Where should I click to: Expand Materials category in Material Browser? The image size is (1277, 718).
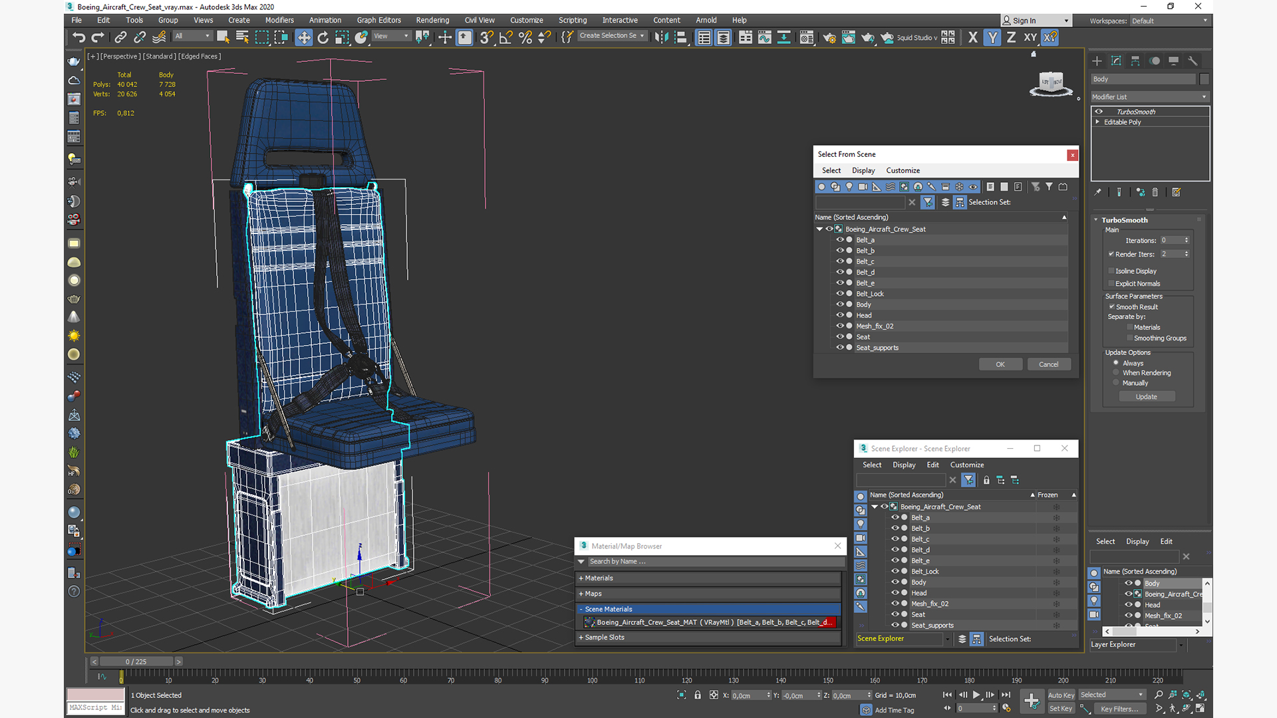coord(597,578)
